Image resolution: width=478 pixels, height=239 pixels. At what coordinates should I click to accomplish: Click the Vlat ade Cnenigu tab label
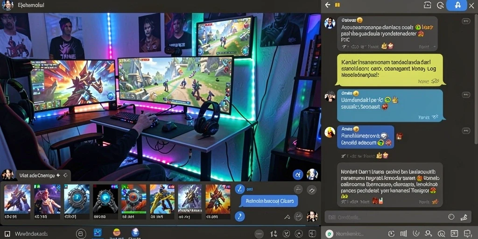click(37, 176)
